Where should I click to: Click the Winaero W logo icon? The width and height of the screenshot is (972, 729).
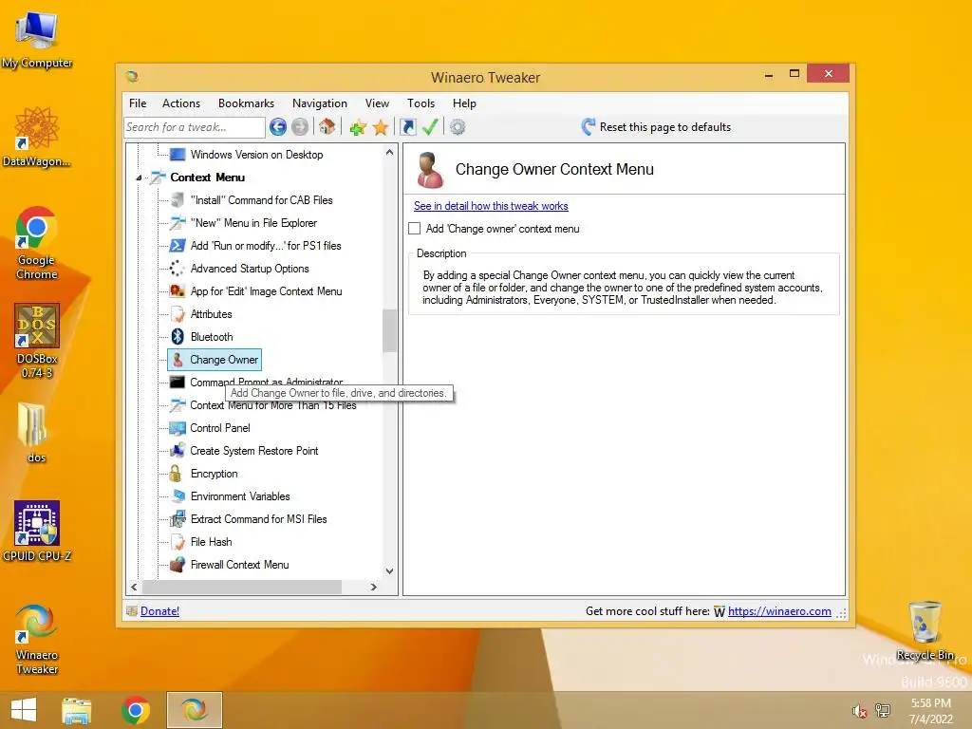click(x=720, y=612)
